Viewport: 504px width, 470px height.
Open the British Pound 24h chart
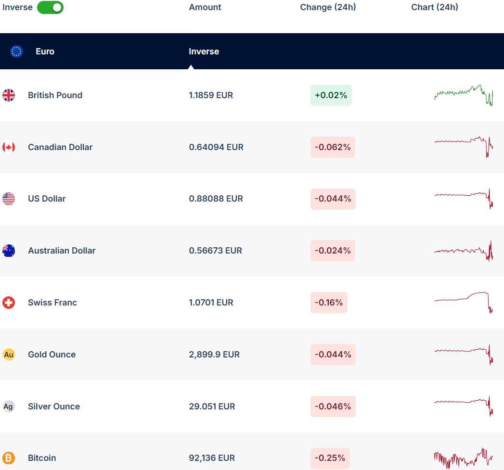[x=463, y=95]
